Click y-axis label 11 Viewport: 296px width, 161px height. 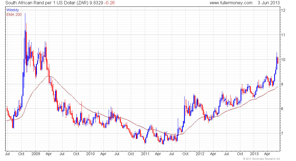(x=283, y=35)
